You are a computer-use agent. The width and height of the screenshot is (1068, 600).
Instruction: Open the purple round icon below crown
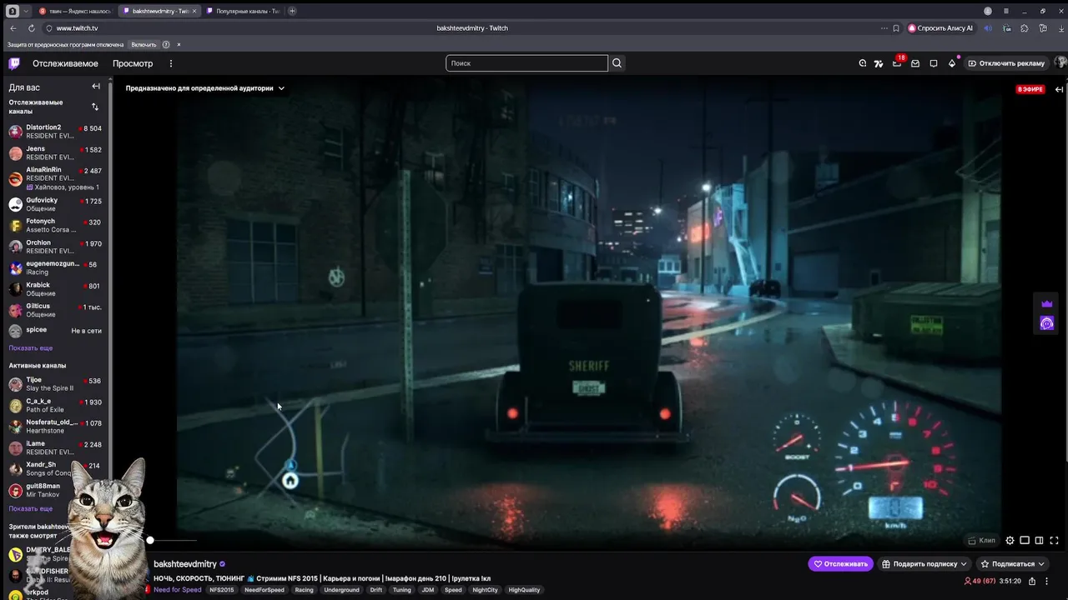tap(1047, 323)
